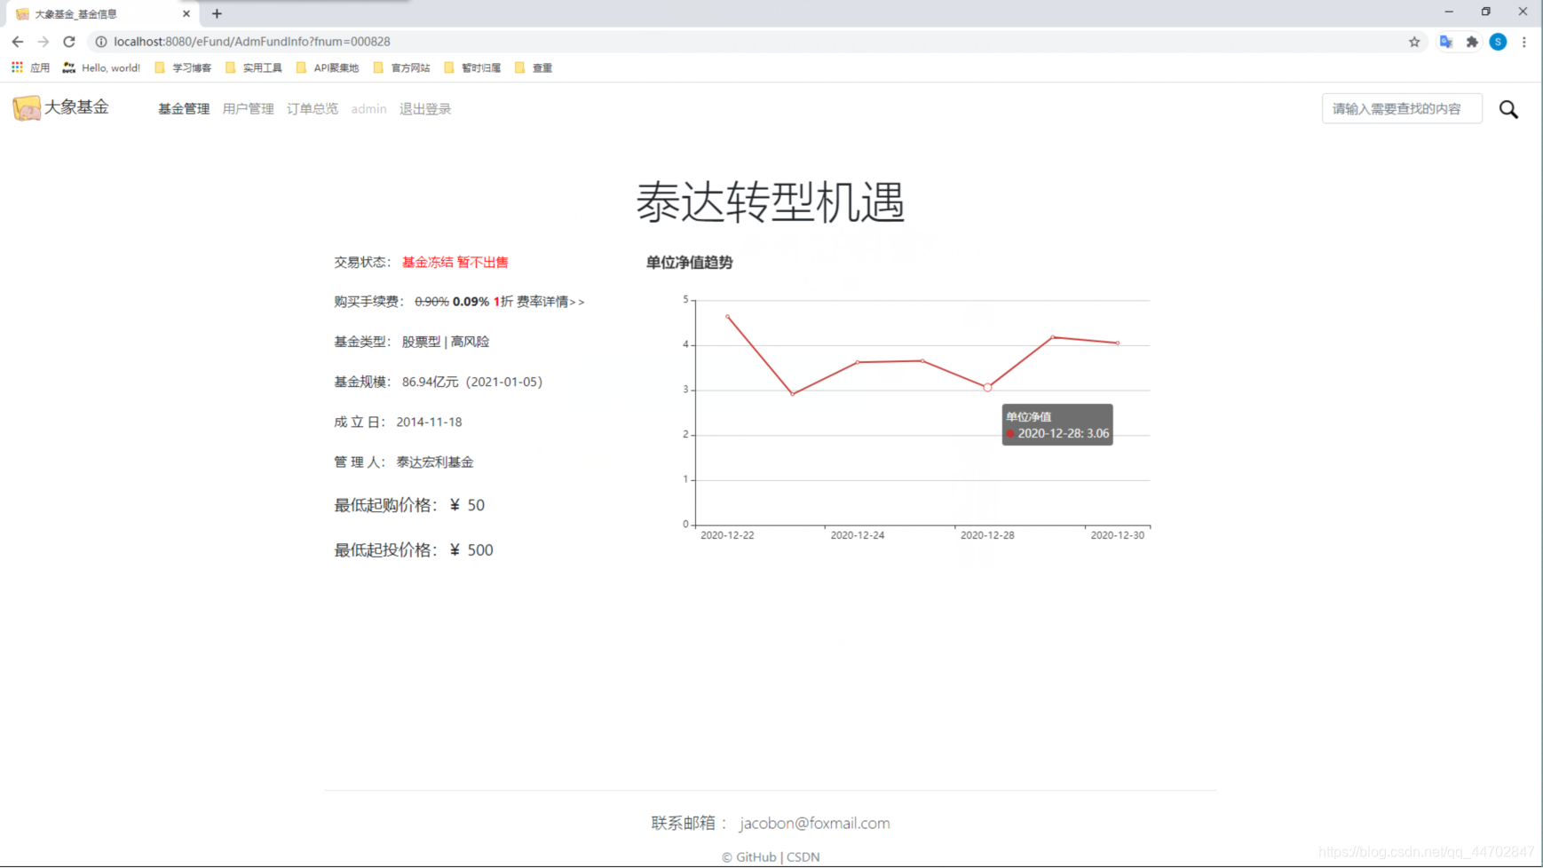Open the 官方网站 bookmark folder
Screen dimensions: 1543x868
pos(402,67)
